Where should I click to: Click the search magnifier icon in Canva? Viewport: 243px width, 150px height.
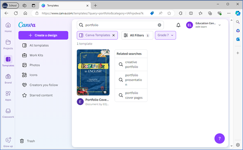81,25
